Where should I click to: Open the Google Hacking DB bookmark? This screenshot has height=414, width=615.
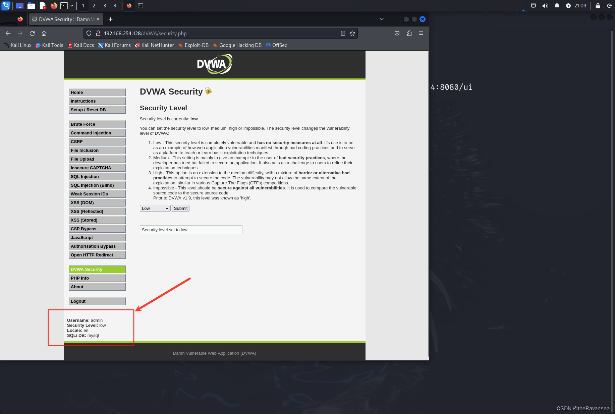(237, 45)
